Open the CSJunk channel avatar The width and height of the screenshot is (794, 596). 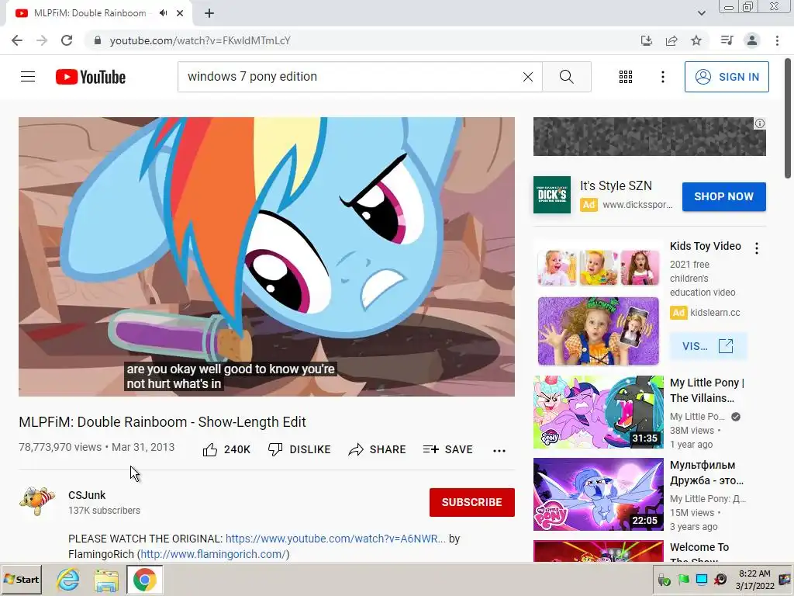(x=37, y=501)
